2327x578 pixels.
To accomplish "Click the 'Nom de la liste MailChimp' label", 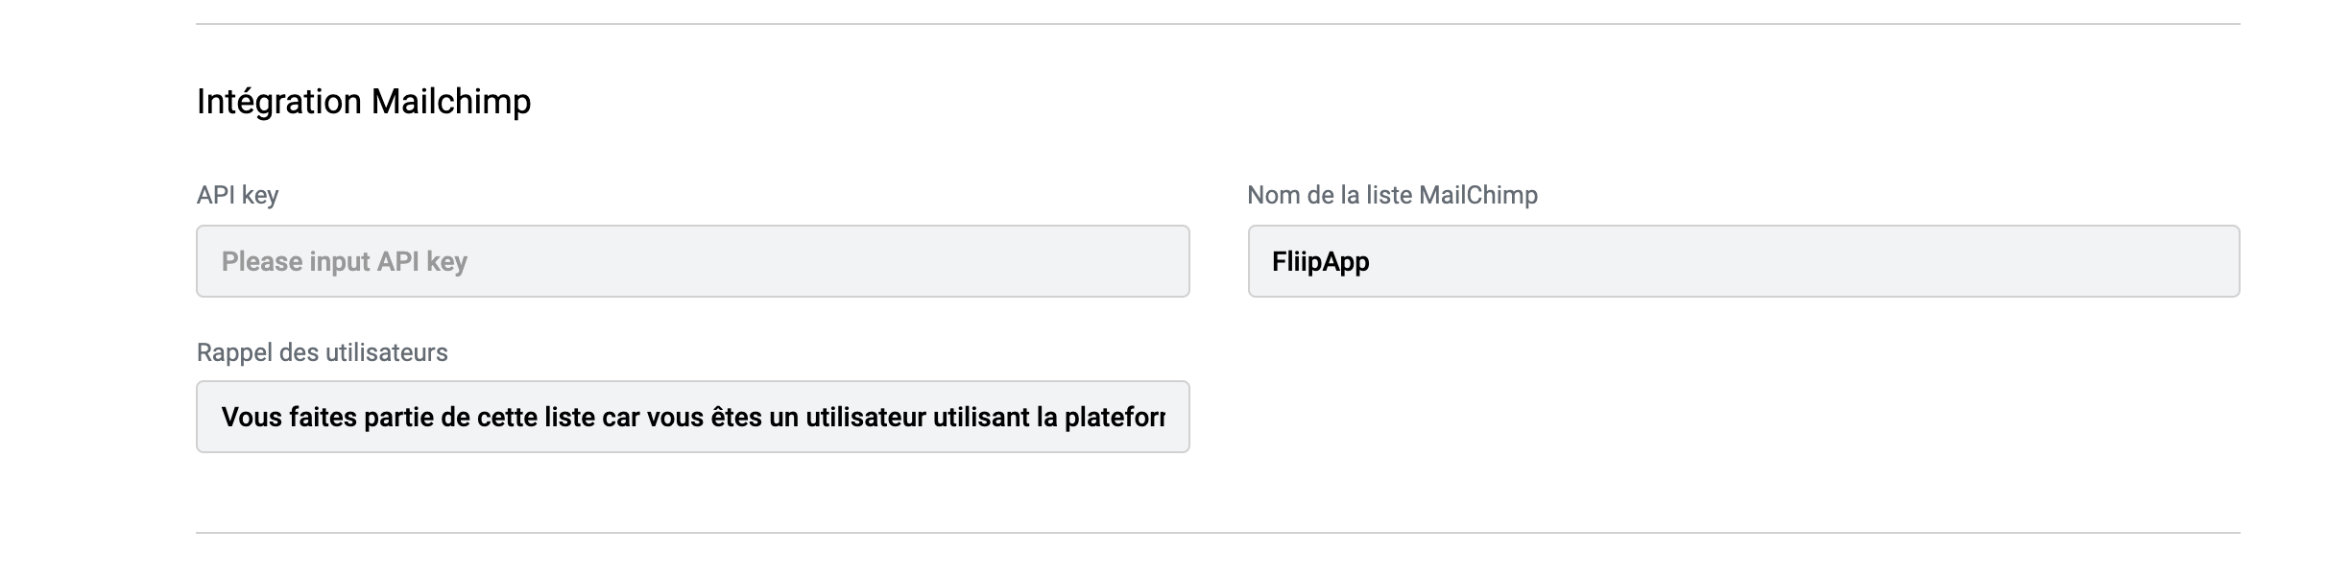I will tap(1391, 195).
